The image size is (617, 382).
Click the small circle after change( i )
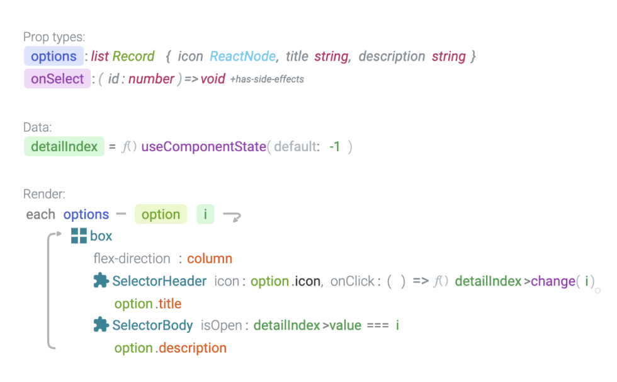pos(597,291)
